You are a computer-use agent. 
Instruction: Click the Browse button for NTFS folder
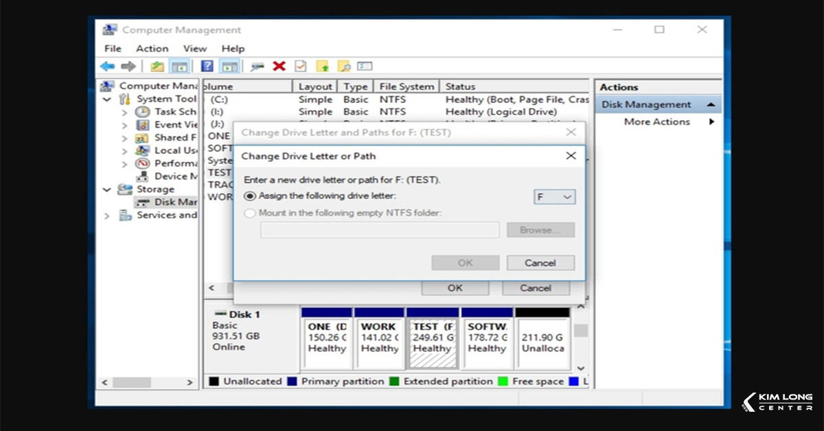click(540, 230)
